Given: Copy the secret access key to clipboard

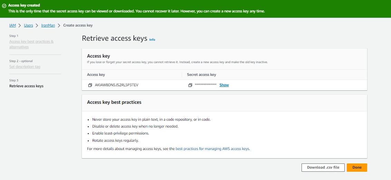Looking at the screenshot, I should point(190,85).
